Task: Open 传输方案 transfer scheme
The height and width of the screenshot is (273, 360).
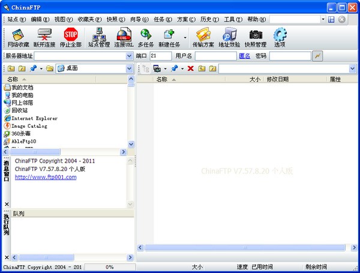Action: click(x=203, y=38)
